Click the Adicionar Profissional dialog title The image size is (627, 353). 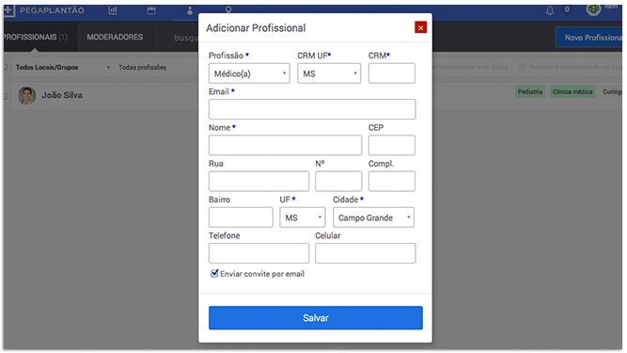tap(256, 28)
